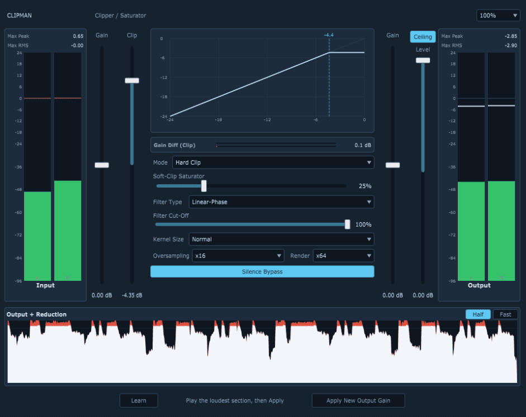This screenshot has height=417, width=526.
Task: Click the Soft-Clip Saturator slider handle
Action: pyautogui.click(x=203, y=186)
